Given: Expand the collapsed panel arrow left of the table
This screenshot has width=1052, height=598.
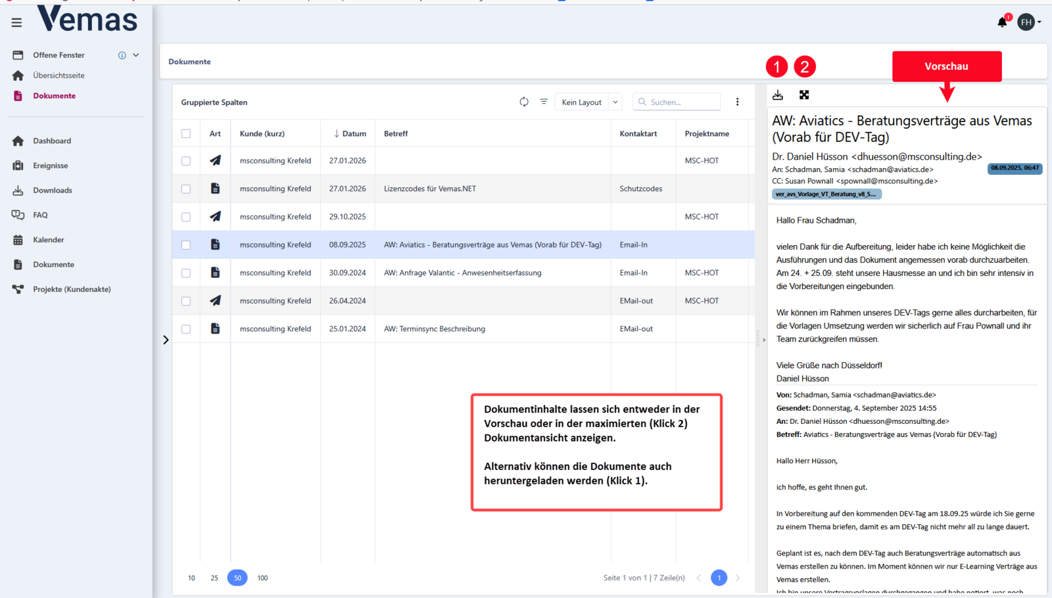Looking at the screenshot, I should pos(166,340).
